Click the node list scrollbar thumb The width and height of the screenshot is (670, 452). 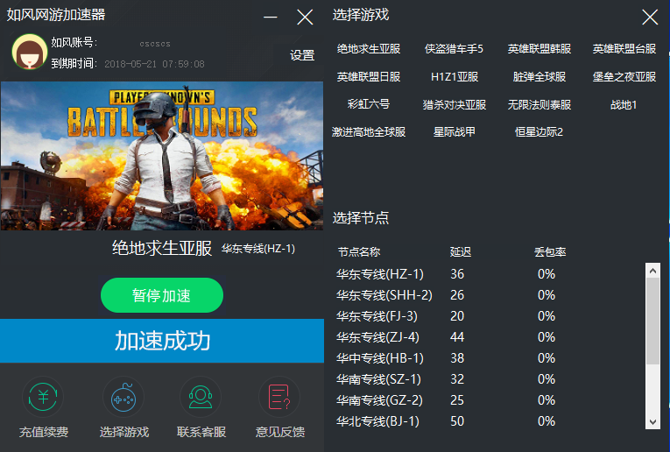pos(652,321)
